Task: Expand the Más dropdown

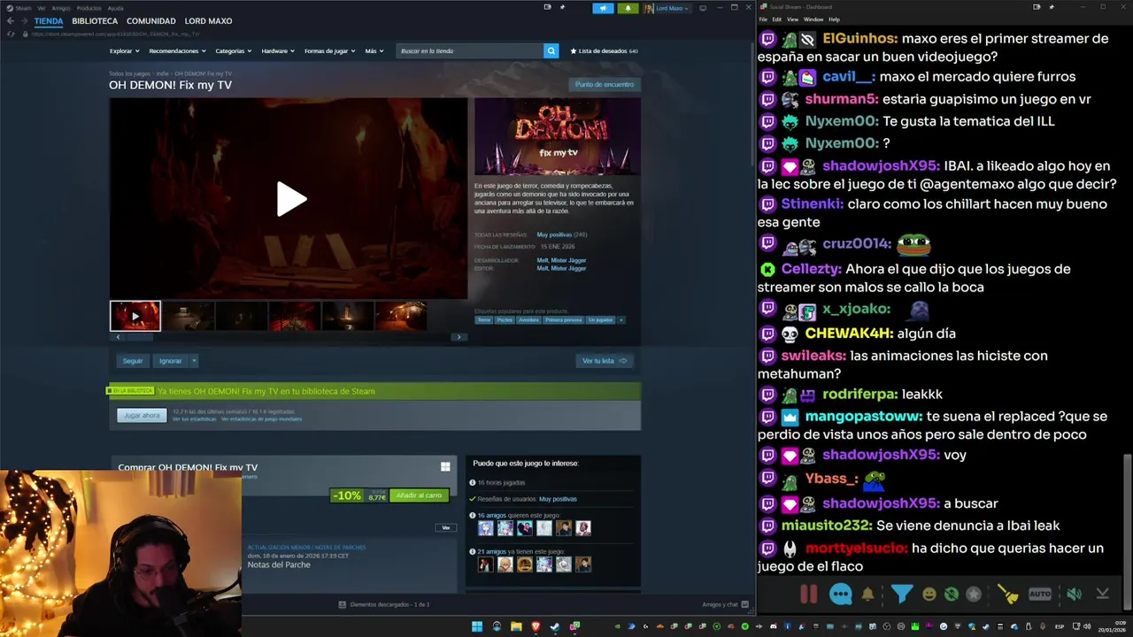Action: click(374, 51)
